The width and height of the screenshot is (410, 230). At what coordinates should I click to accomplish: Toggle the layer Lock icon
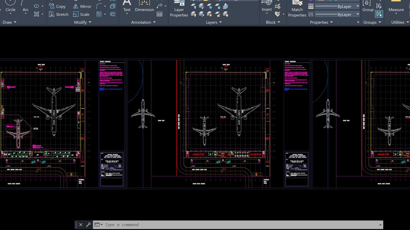pos(218,6)
